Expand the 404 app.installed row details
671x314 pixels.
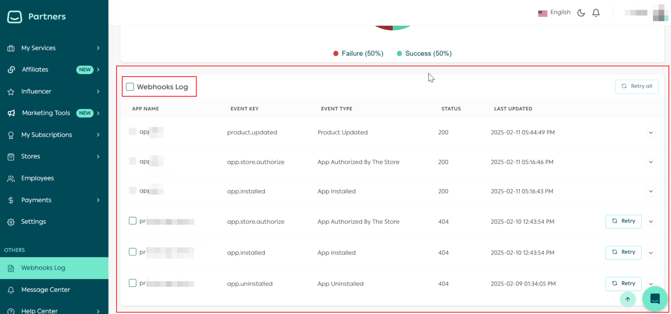pos(651,252)
